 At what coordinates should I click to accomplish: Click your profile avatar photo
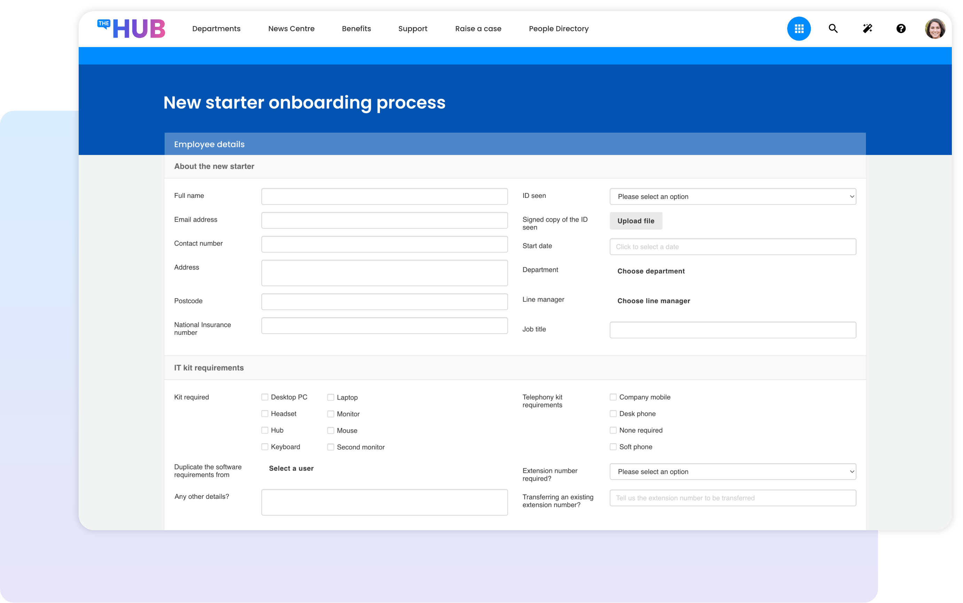pyautogui.click(x=935, y=28)
